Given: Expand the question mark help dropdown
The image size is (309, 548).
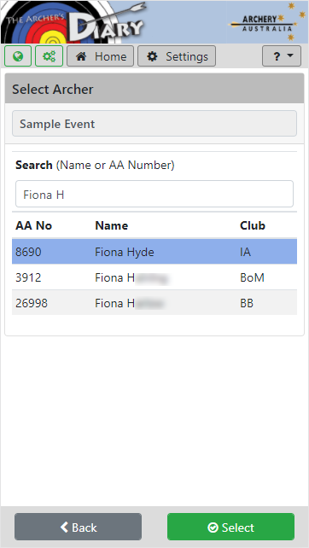Looking at the screenshot, I should point(282,56).
